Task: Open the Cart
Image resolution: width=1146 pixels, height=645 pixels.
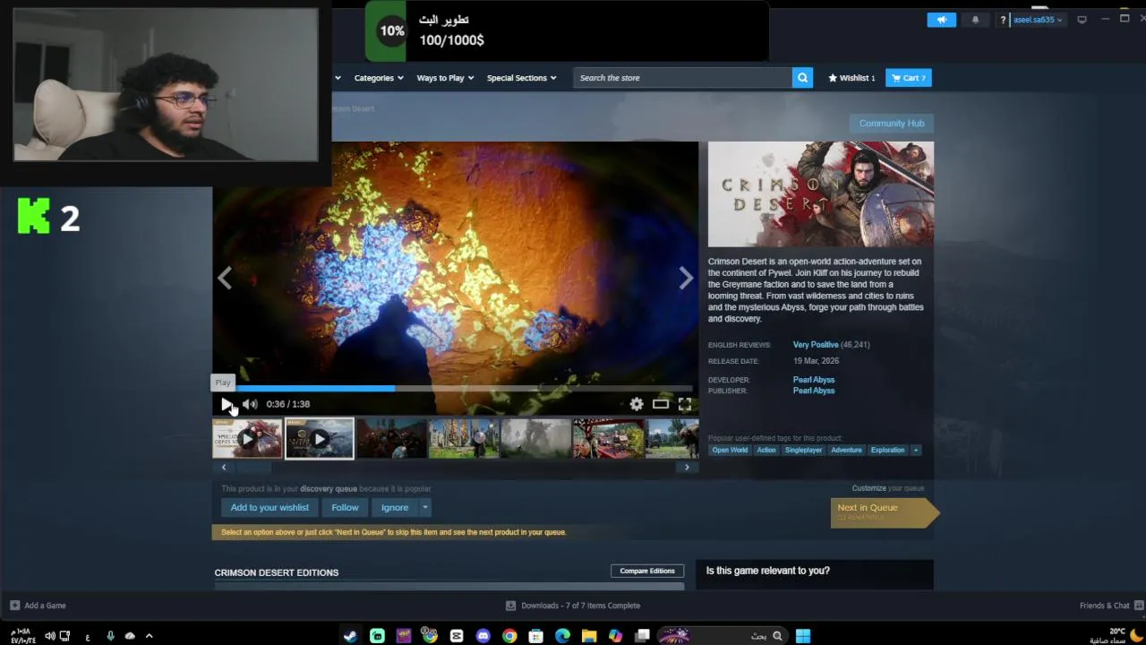Action: coord(909,78)
